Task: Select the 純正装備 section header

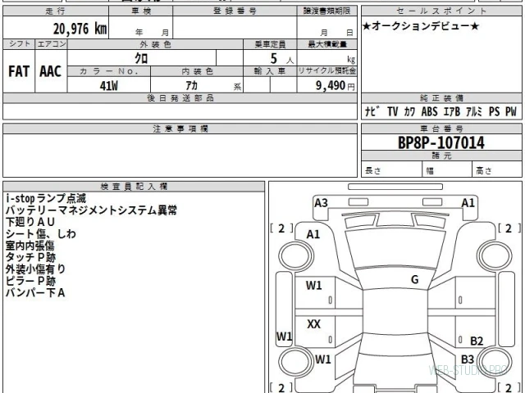Action: (x=441, y=98)
